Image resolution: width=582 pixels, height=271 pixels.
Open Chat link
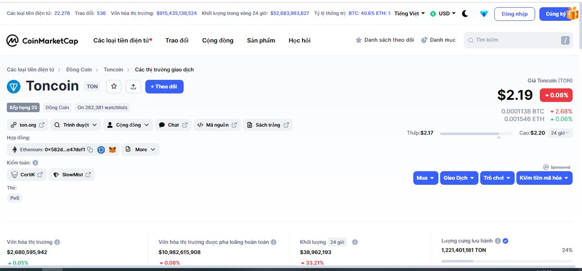[173, 125]
